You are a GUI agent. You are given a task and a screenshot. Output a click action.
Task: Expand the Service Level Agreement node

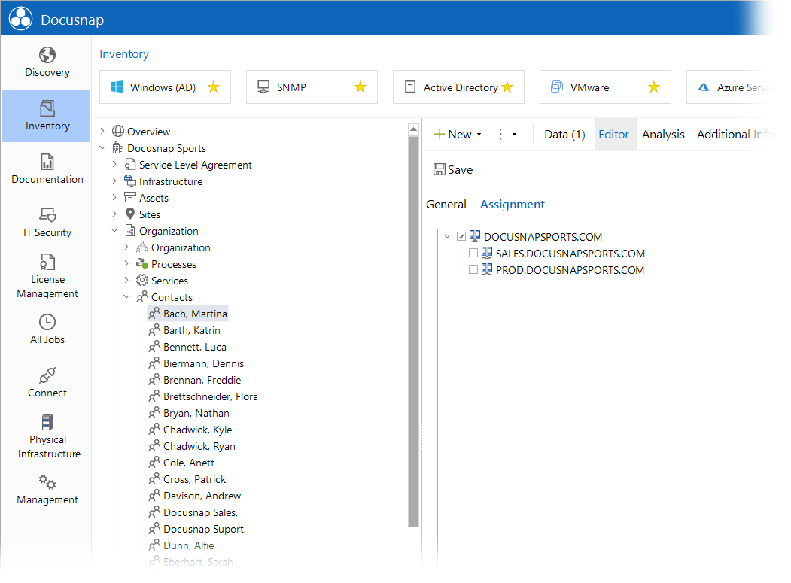(x=114, y=165)
